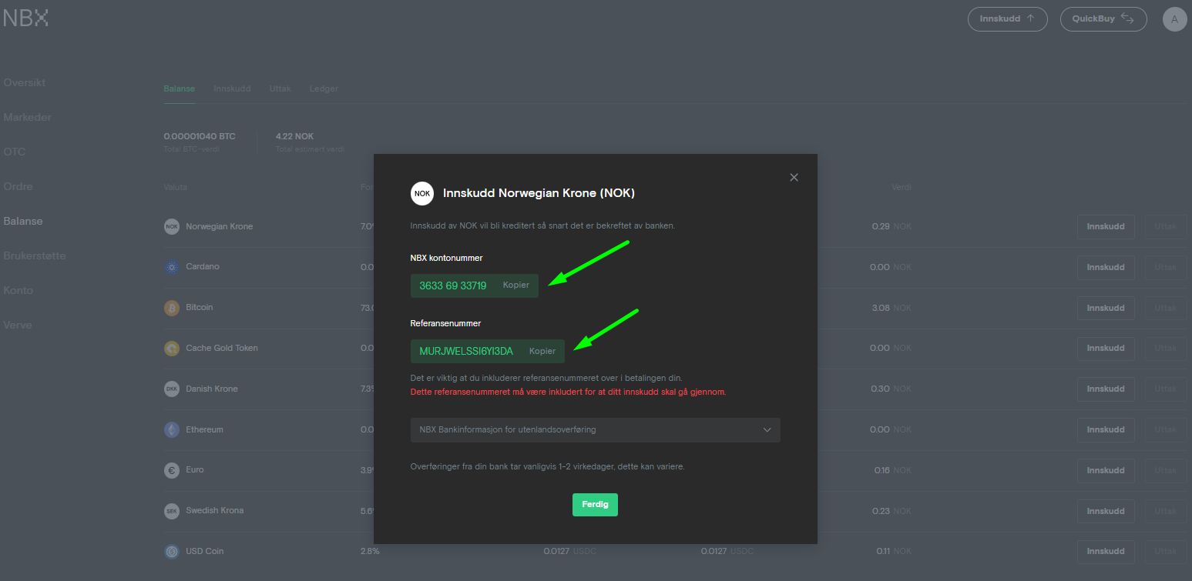
Task: Open Oversikt in the sidebar
Action: pos(25,82)
